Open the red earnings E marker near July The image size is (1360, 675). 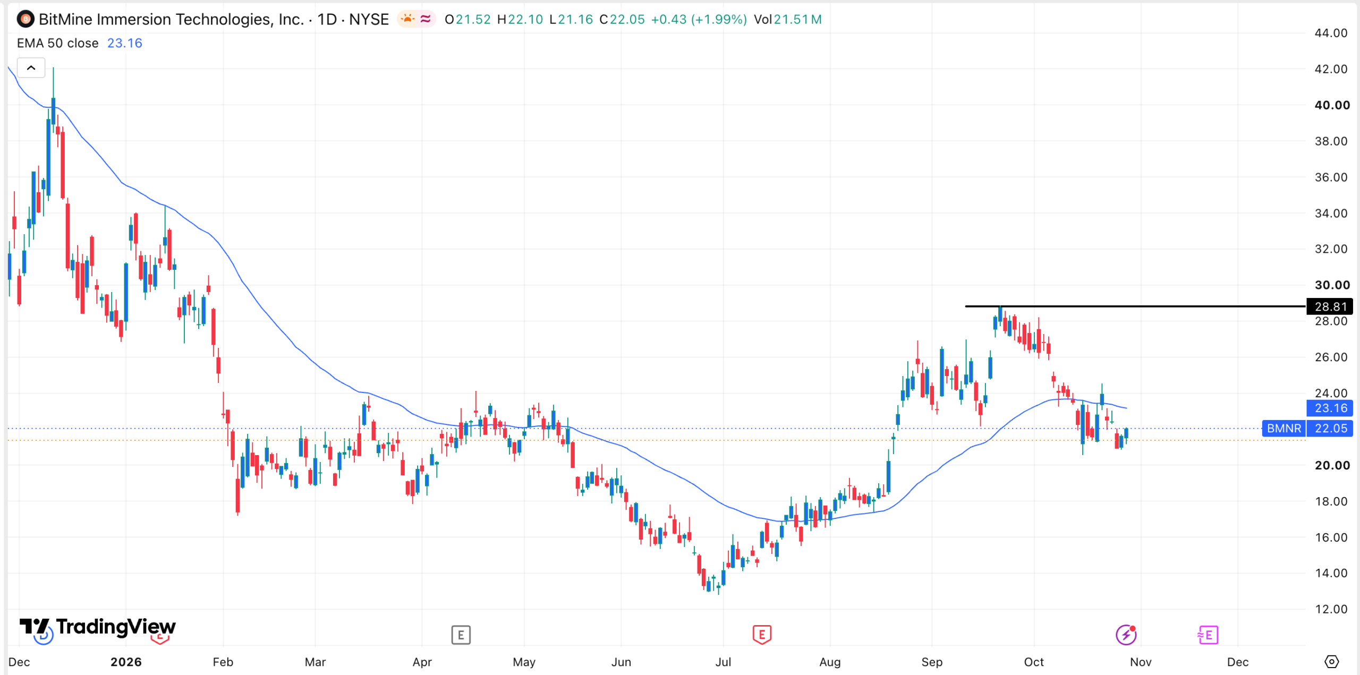tap(762, 634)
